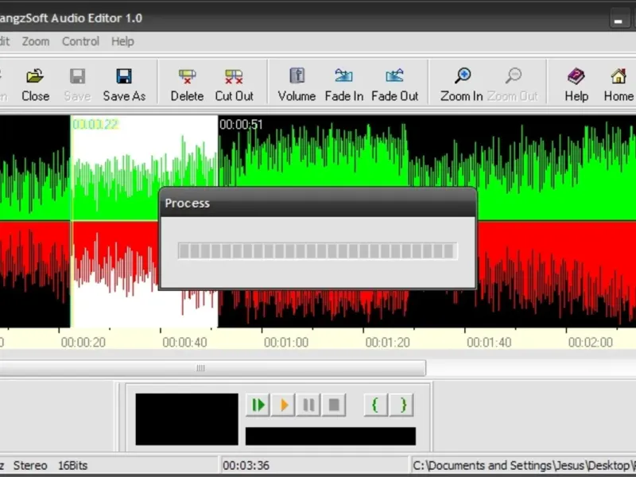Start playback with orange play button
The width and height of the screenshot is (636, 477).
[x=284, y=405]
